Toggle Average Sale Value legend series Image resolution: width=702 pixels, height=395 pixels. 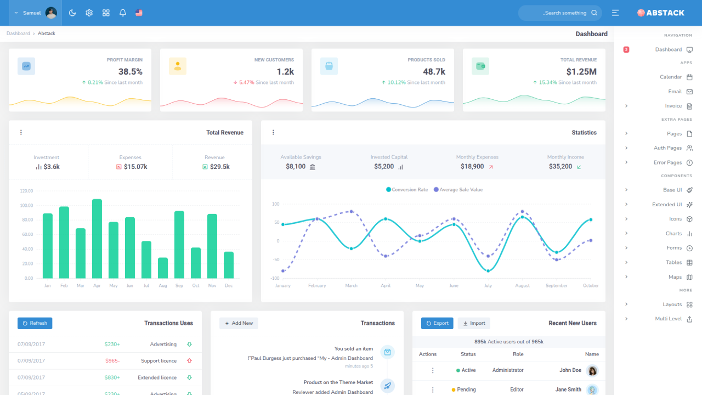[x=458, y=189]
